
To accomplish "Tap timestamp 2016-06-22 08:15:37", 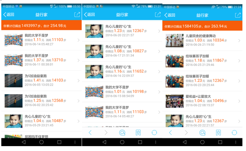I will click(200, 105).
